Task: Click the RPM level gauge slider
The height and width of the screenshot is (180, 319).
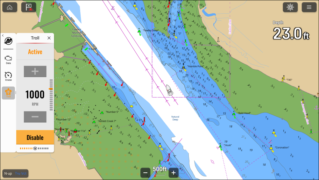Action: coord(51,95)
